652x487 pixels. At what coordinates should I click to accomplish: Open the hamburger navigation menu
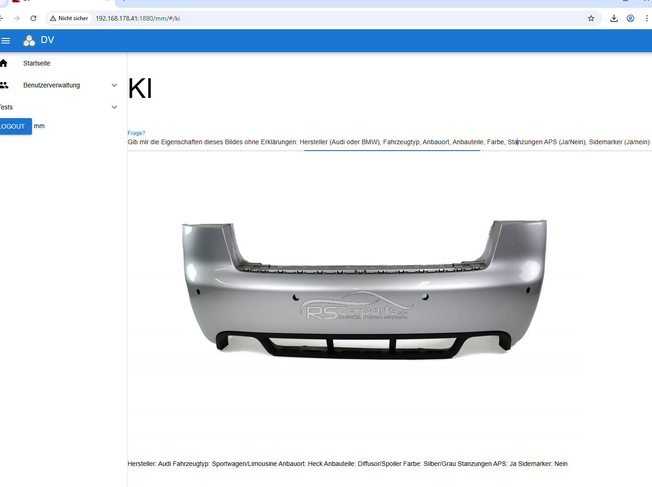(5, 41)
